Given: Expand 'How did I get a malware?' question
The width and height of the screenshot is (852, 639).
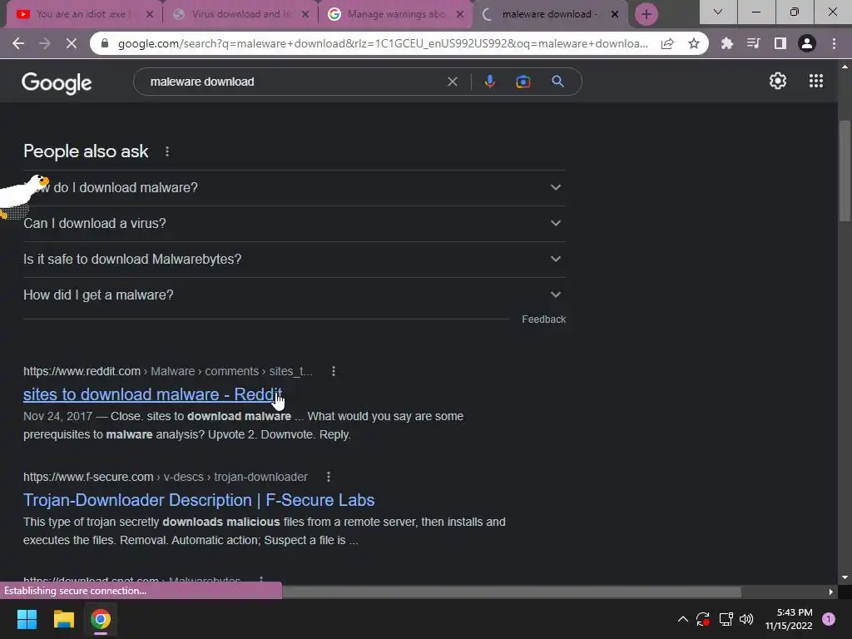Looking at the screenshot, I should coord(294,295).
